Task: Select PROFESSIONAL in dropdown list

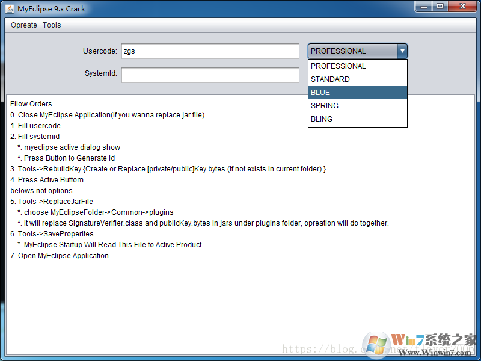Action: point(358,66)
